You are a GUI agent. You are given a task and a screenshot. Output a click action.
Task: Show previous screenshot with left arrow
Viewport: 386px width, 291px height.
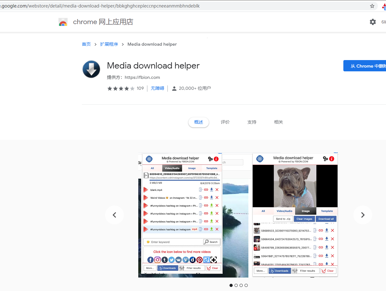point(114,215)
